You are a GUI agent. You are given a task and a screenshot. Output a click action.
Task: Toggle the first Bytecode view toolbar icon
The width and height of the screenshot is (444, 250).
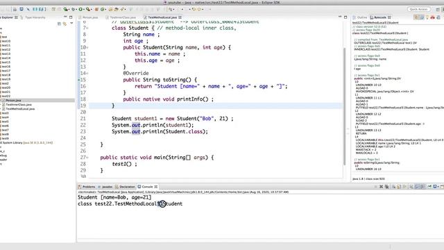point(416,17)
